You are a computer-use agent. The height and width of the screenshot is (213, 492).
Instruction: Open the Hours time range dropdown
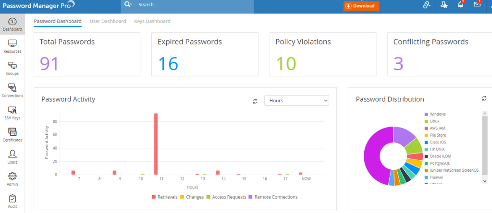pos(296,100)
